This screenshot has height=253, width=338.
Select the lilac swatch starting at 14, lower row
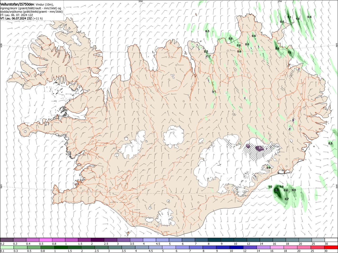pos(263,247)
